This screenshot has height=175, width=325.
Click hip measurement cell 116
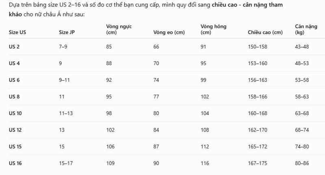click(x=205, y=163)
